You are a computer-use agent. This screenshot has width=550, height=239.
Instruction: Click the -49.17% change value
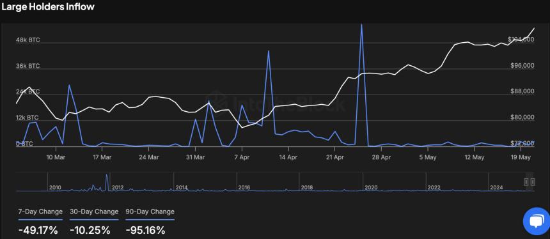[38, 230]
